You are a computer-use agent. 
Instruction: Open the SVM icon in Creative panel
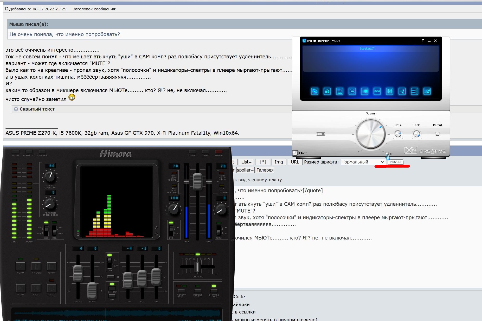[377, 91]
